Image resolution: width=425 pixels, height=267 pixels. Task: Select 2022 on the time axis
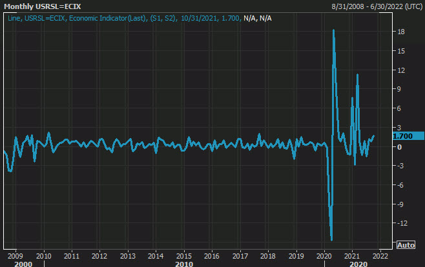[380, 254]
